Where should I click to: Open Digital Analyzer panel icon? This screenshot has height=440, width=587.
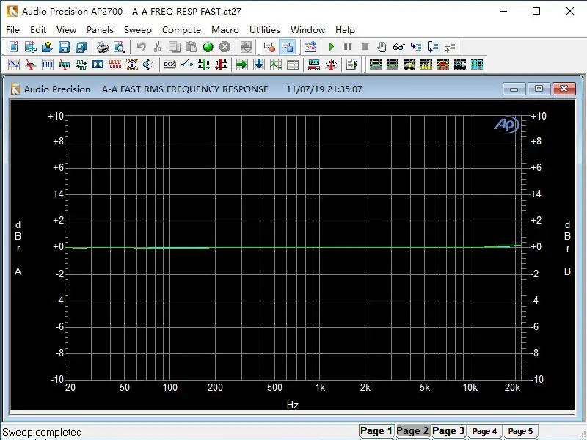(x=65, y=65)
